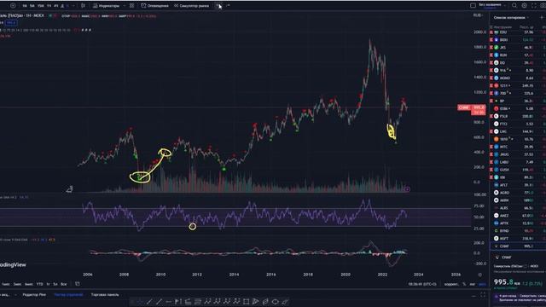
Task: Toggle лог logarithmic scale
Action: point(472,284)
